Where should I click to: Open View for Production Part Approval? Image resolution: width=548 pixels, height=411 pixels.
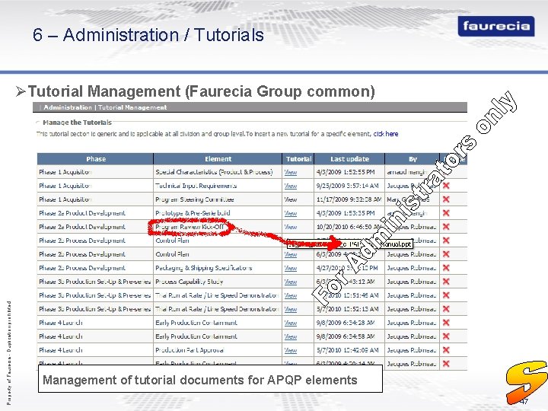click(x=291, y=350)
